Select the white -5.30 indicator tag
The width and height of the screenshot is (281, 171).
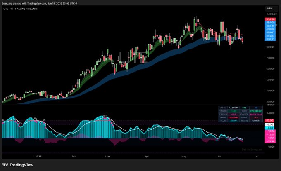pos(269,124)
